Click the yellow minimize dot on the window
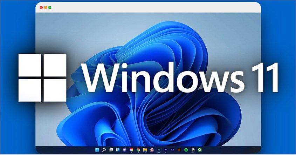 click(x=46, y=7)
